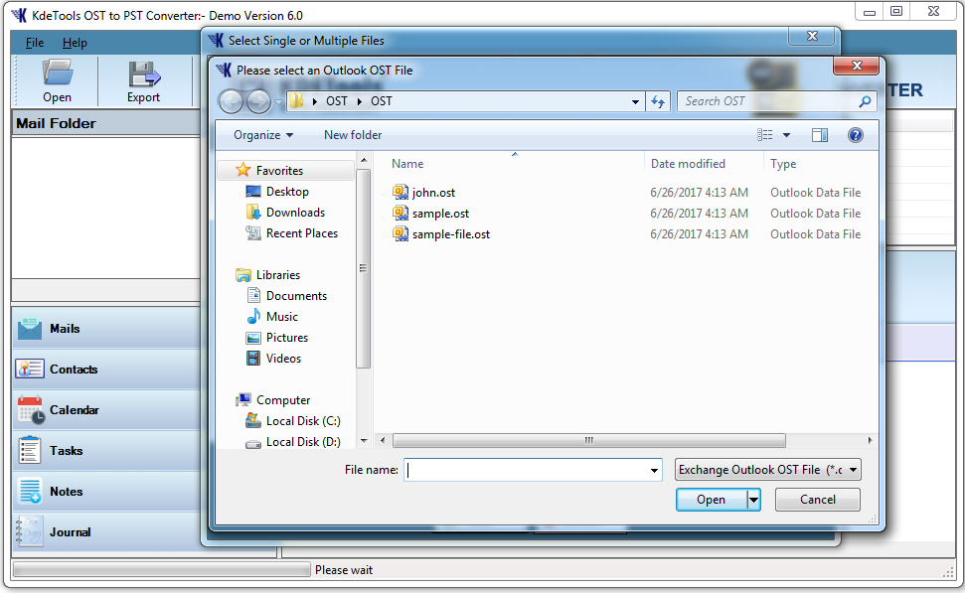Click the Export toolbar icon
Image resolution: width=965 pixels, height=593 pixels.
point(144,74)
